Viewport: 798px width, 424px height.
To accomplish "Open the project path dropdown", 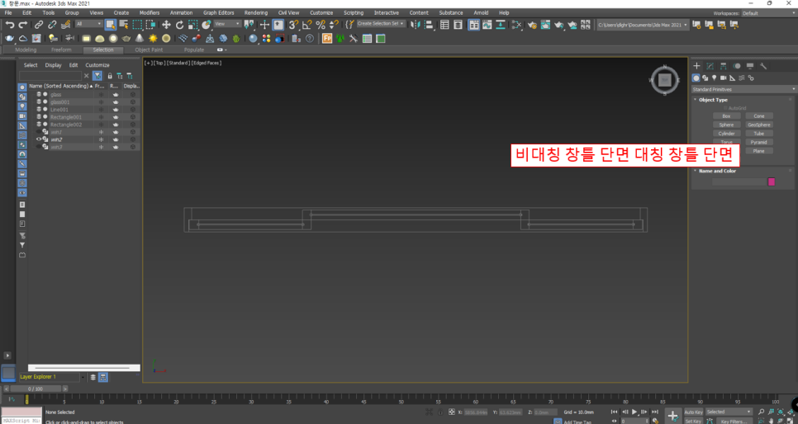I will point(643,25).
